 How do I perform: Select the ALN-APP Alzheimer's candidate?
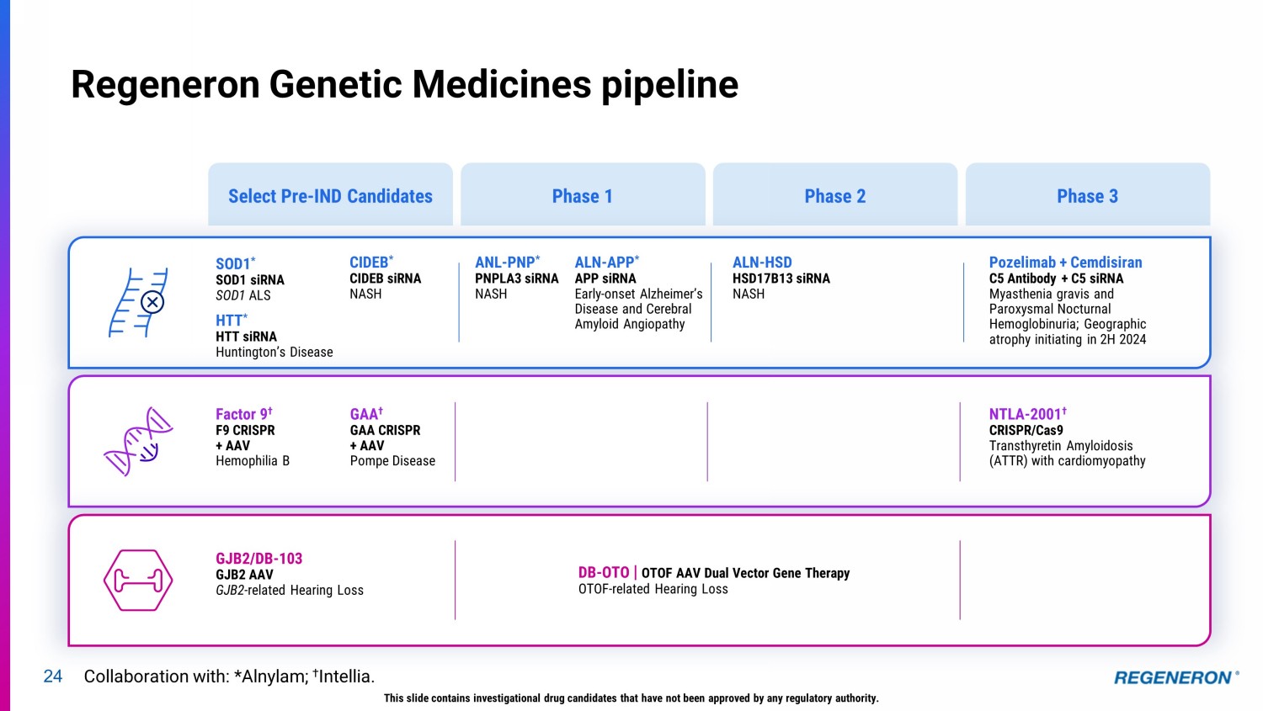point(606,263)
